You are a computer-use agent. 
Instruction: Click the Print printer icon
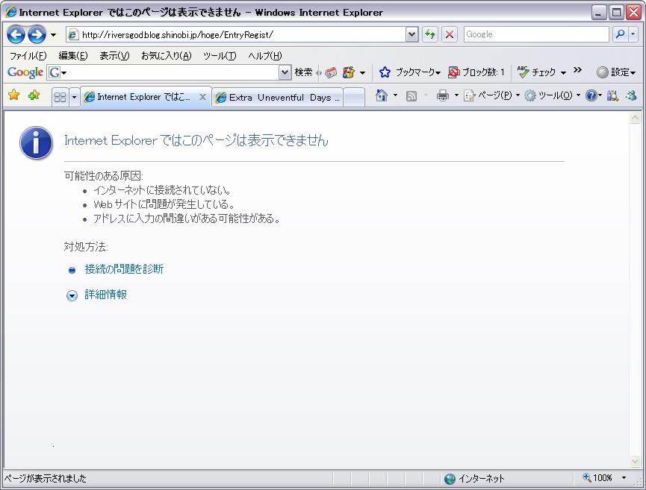pyautogui.click(x=443, y=95)
